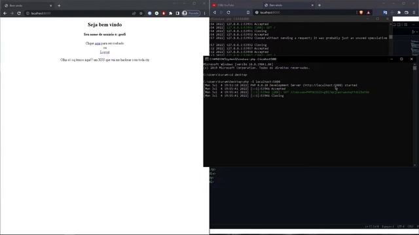
Task: Reload page in the Brave window
Action: click(228, 12)
